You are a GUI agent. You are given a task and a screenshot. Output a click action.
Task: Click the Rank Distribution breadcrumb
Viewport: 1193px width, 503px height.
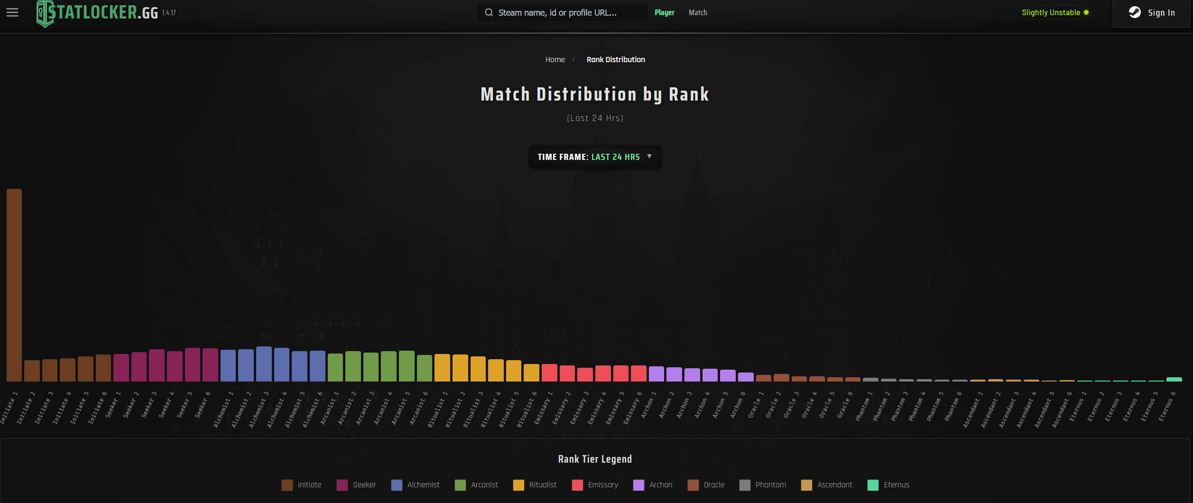pyautogui.click(x=616, y=60)
